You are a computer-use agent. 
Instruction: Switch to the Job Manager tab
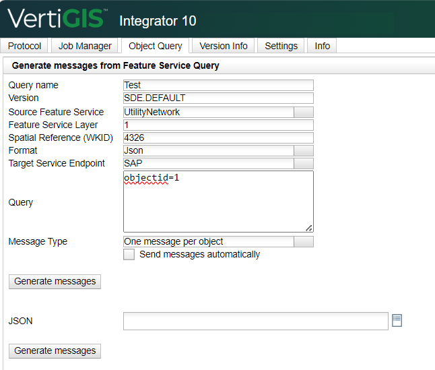point(85,46)
